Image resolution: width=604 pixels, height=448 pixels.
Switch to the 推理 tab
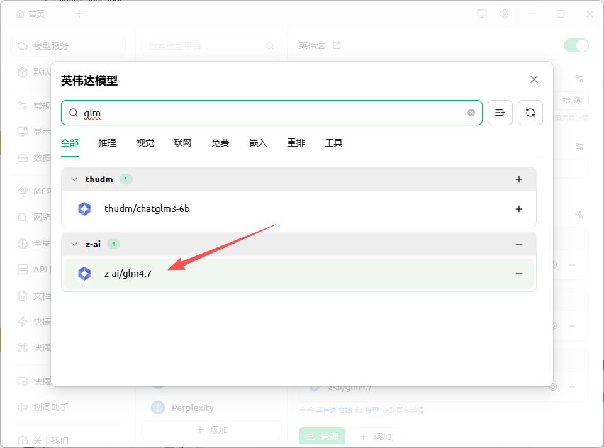(107, 143)
